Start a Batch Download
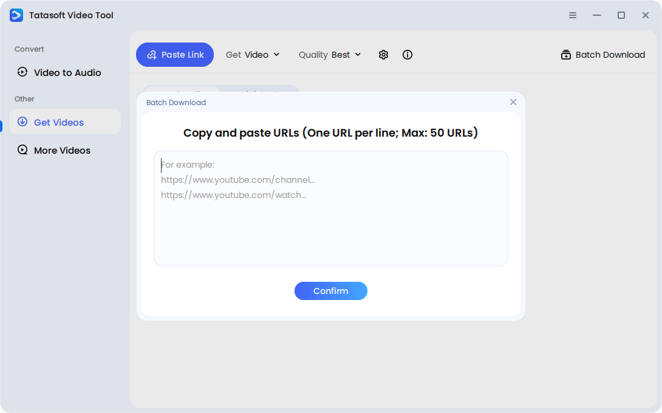This screenshot has height=413, width=662. [602, 55]
